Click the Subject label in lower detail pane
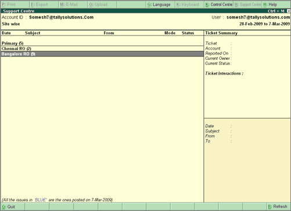291x211 pixels. tap(213, 131)
